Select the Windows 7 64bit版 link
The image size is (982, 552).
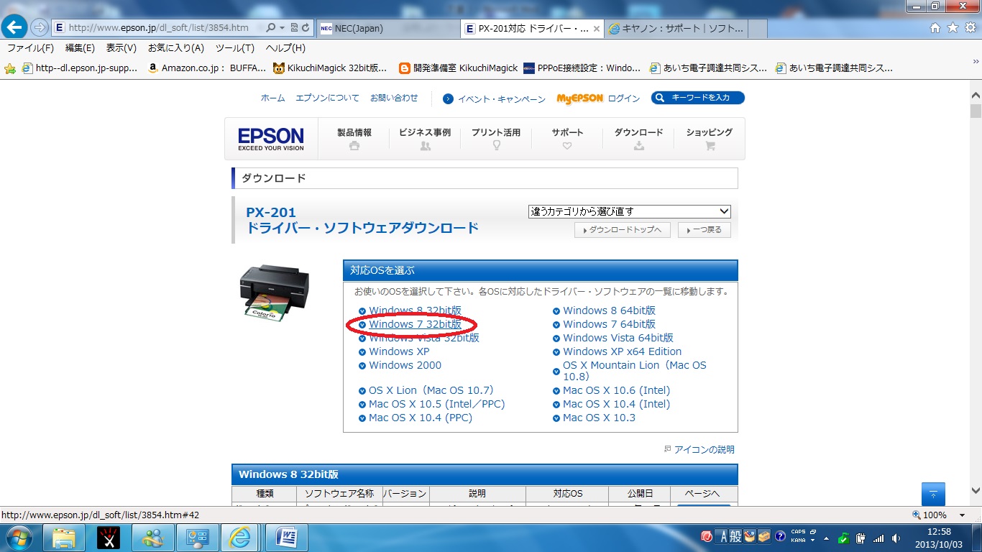(x=609, y=324)
